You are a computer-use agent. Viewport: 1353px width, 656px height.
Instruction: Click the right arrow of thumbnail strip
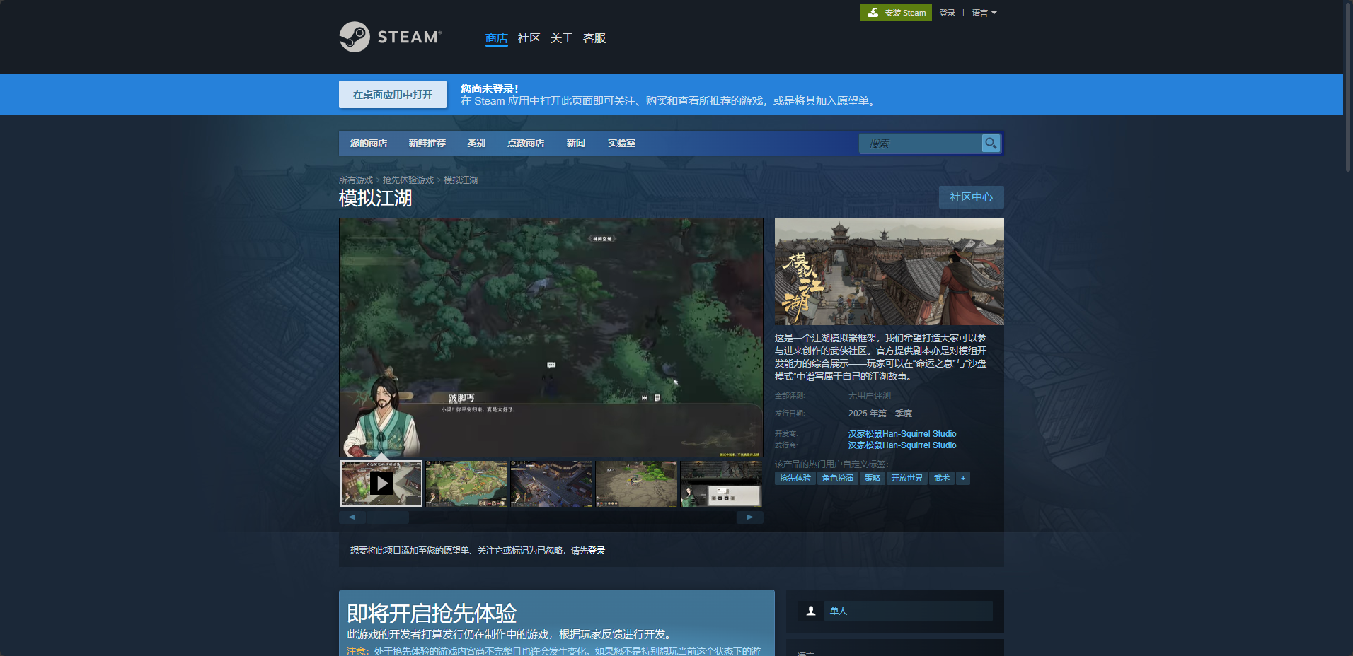[750, 517]
